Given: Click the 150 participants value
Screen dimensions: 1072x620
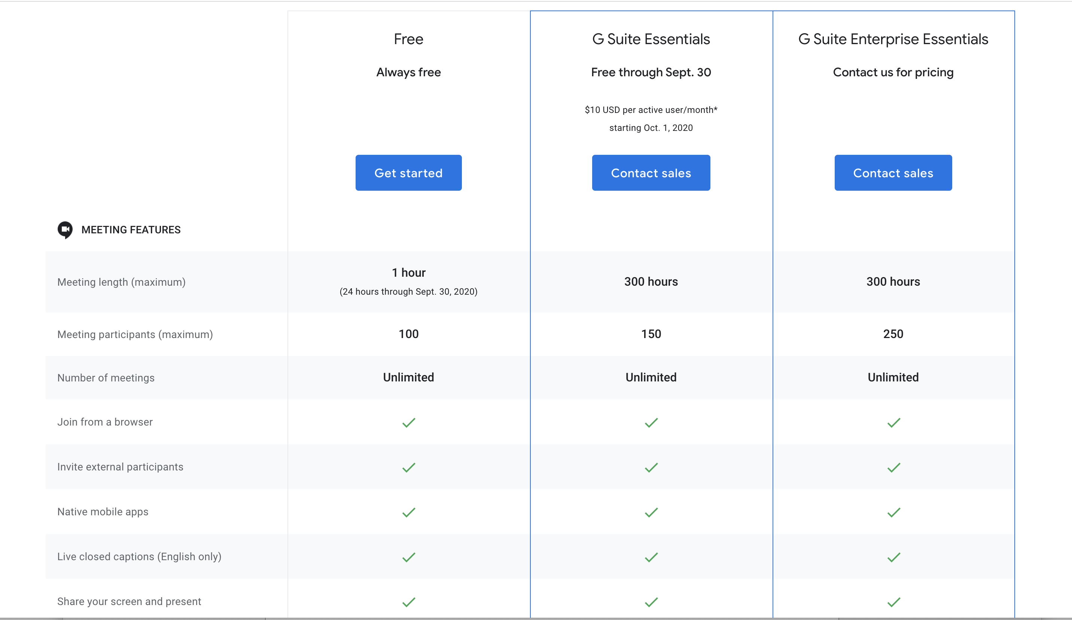Looking at the screenshot, I should [x=651, y=334].
